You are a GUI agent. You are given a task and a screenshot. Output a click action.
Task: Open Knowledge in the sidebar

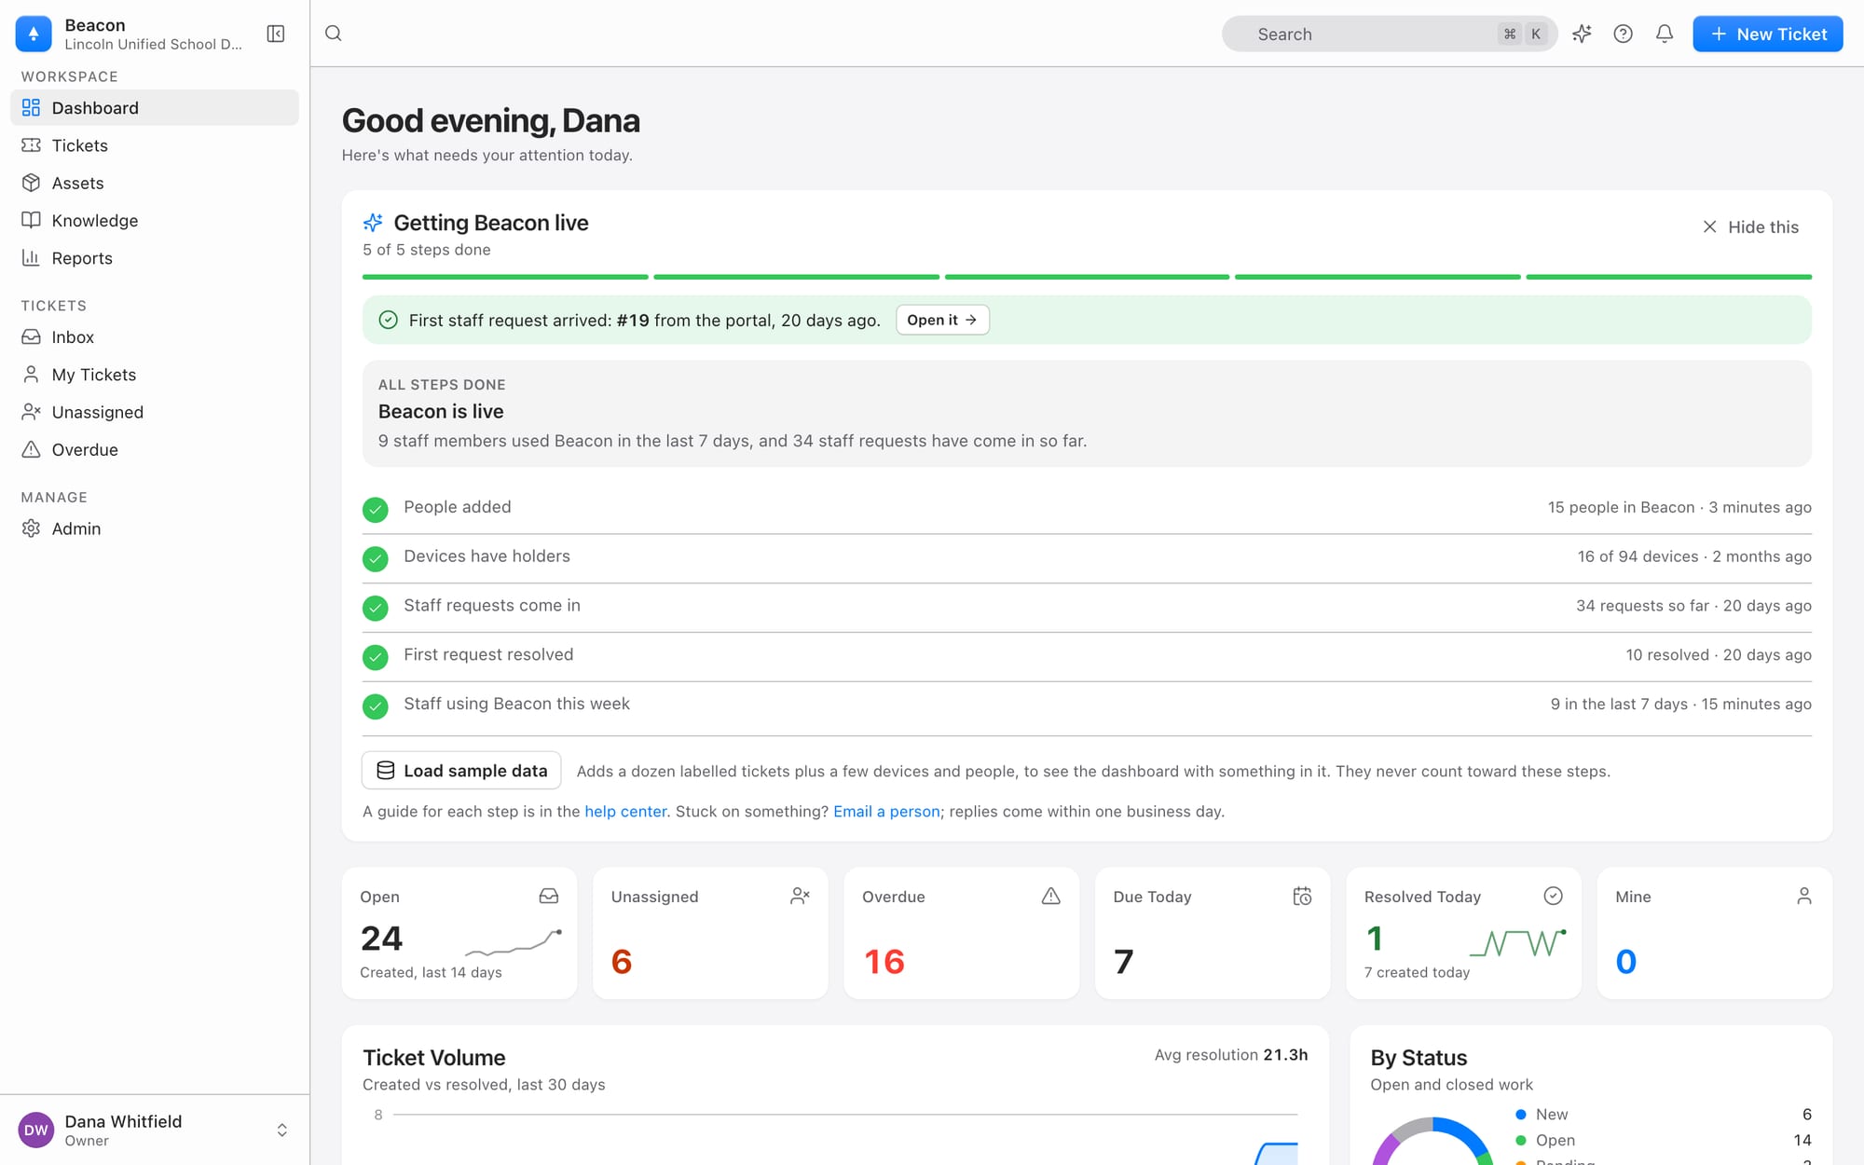click(x=155, y=220)
